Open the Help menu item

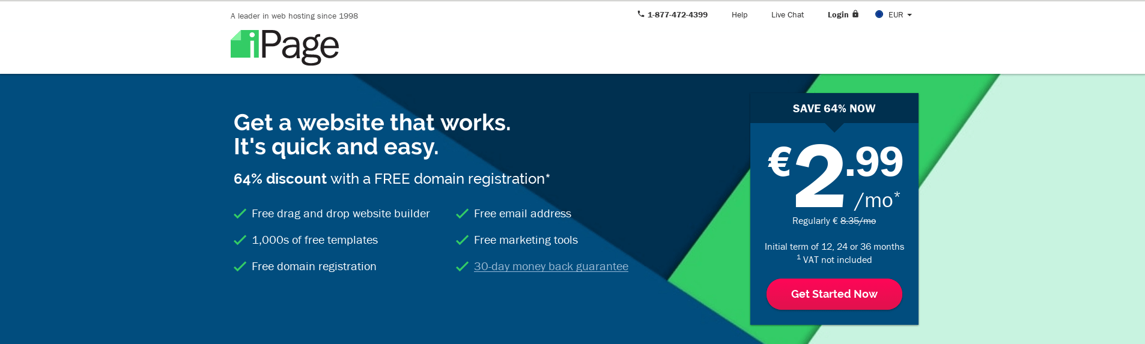tap(740, 14)
